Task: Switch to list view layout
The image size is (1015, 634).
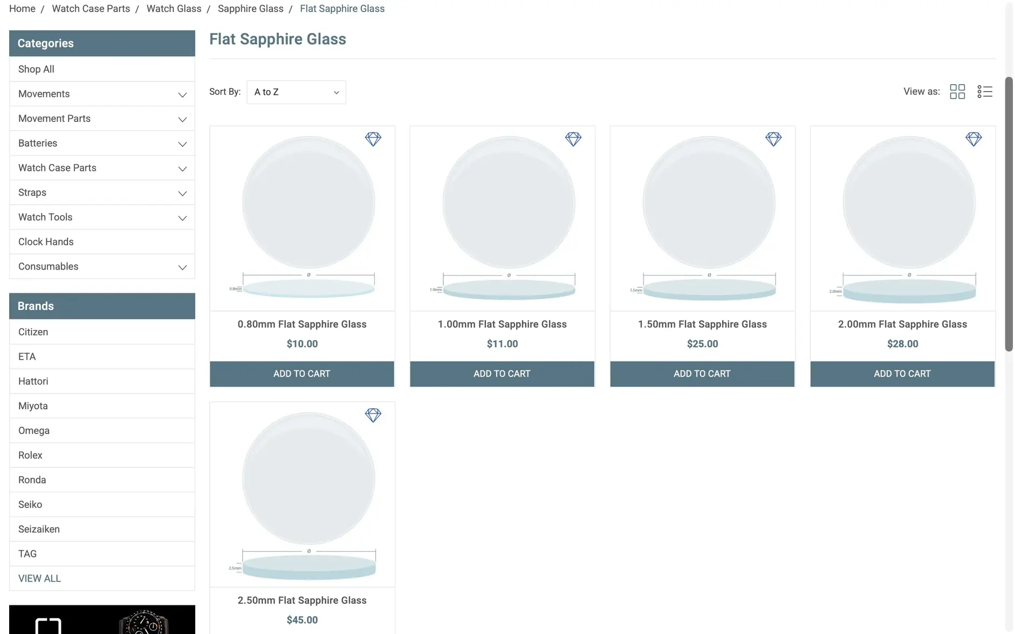Action: pos(985,92)
